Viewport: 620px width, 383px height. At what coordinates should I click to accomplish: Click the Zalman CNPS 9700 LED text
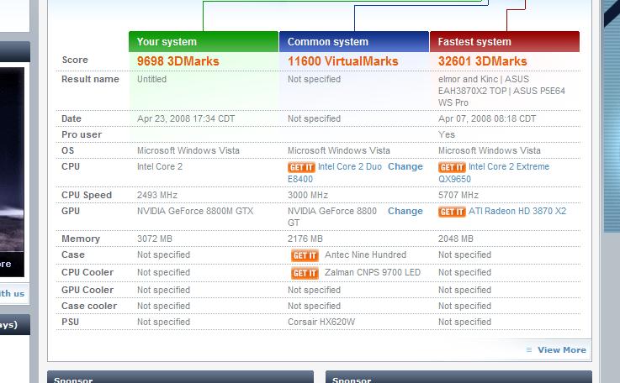(x=373, y=272)
